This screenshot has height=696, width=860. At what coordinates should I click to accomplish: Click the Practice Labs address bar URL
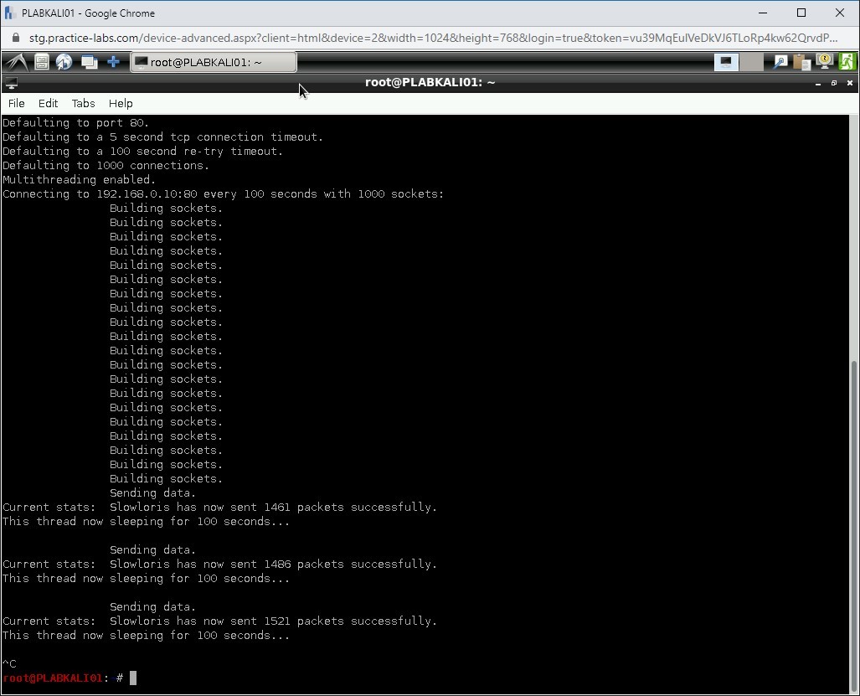tap(335, 38)
